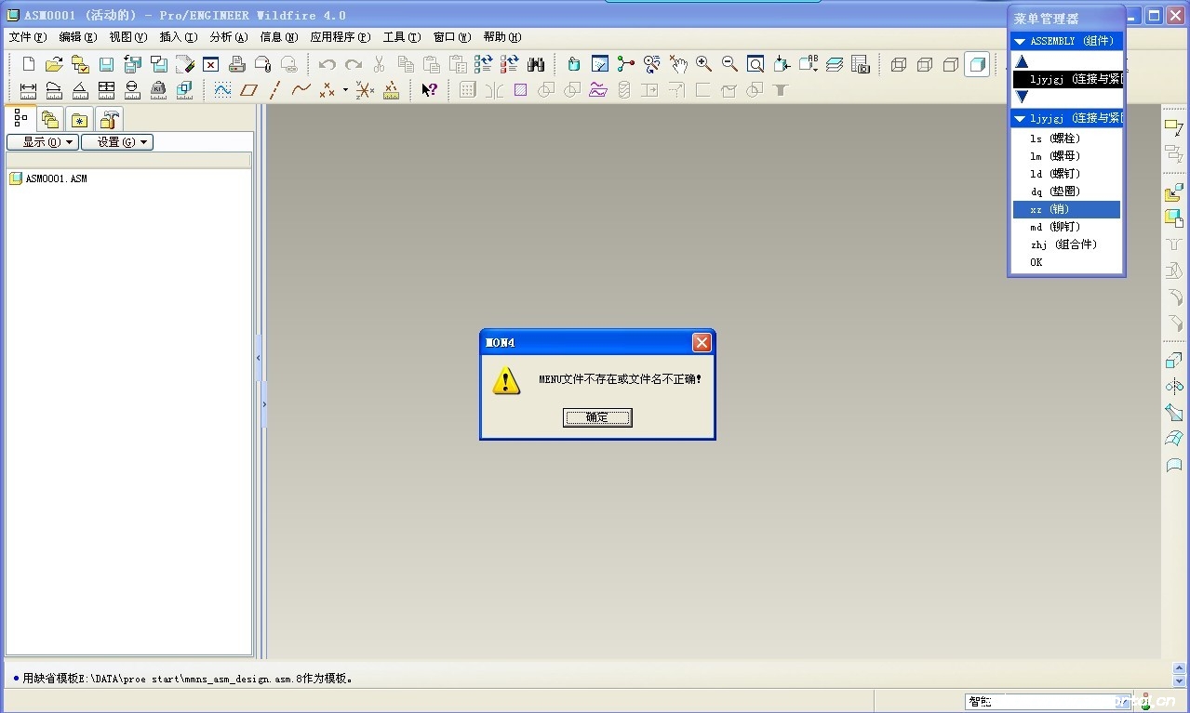Collapse the ASSEMBLY (组件) menu header
The image size is (1190, 713).
(x=1019, y=41)
